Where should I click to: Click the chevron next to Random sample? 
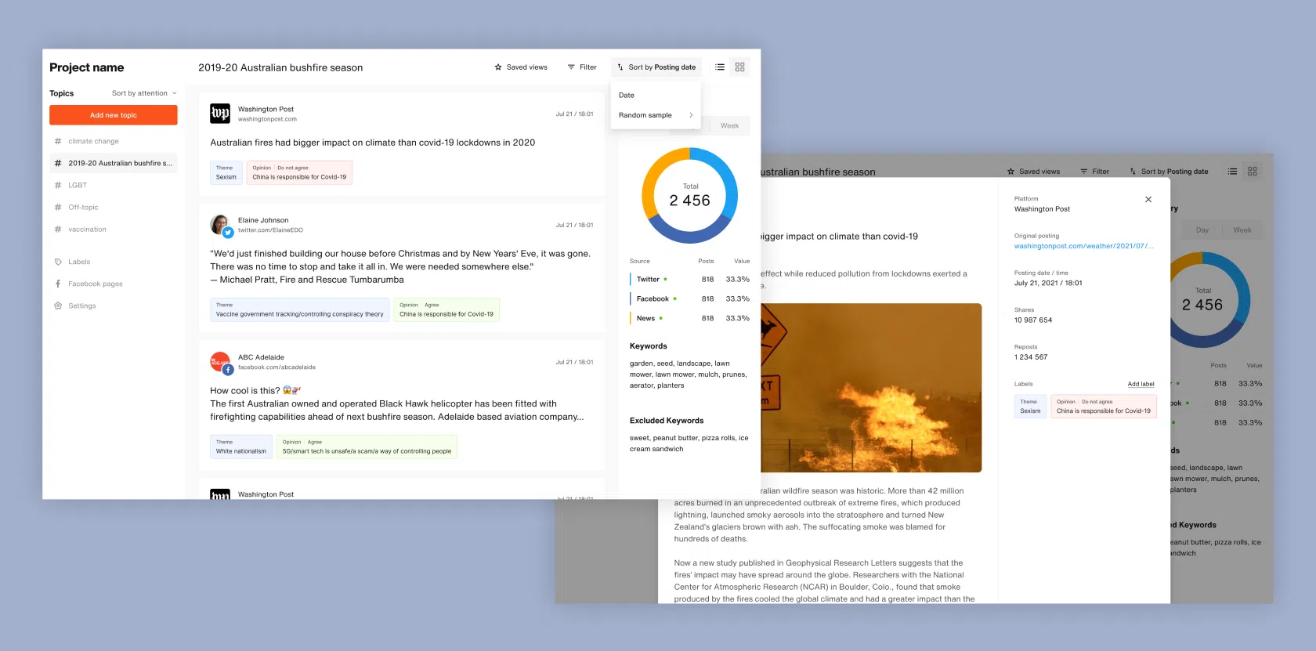691,115
